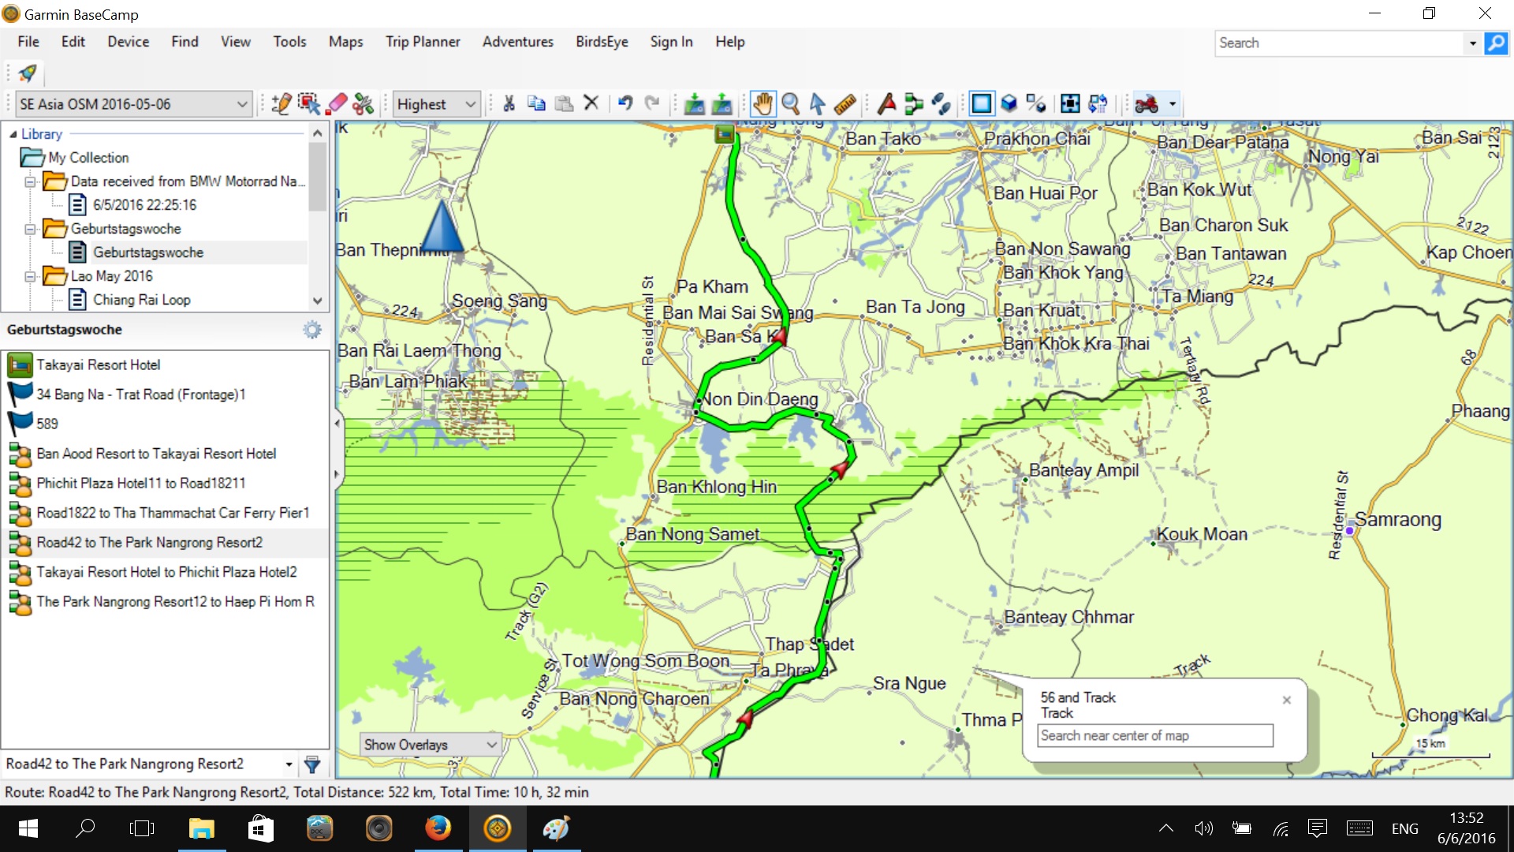Collapse the Library tree node
1514x852 pixels.
[13, 134]
